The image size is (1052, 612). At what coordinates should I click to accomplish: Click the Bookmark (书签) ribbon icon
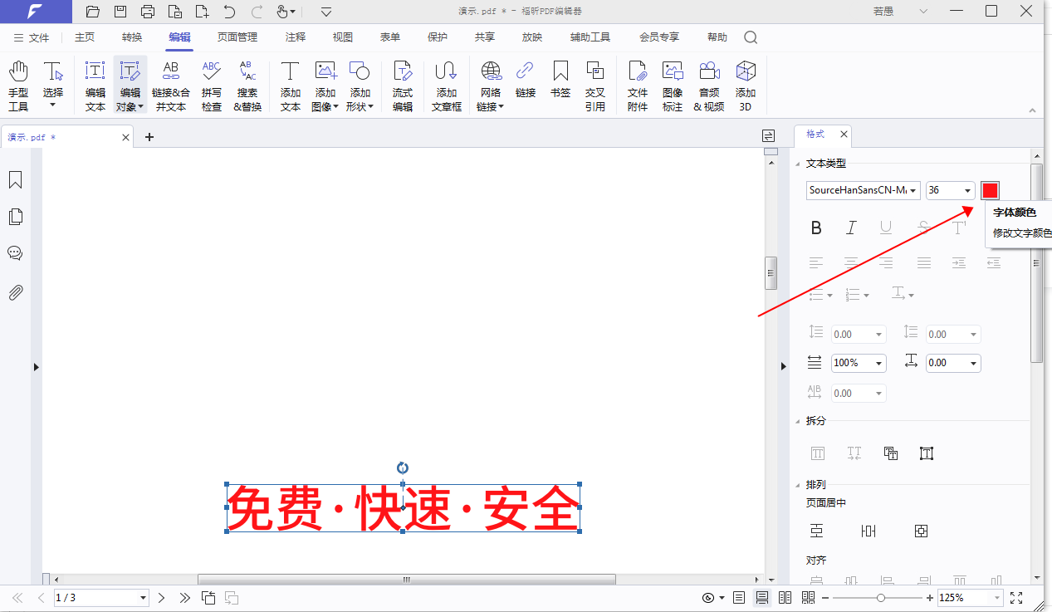click(x=560, y=80)
